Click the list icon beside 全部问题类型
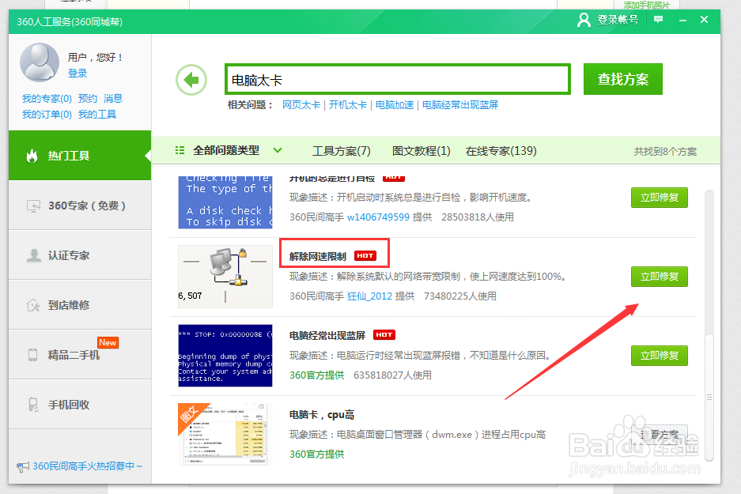Image resolution: width=741 pixels, height=494 pixels. (x=180, y=150)
